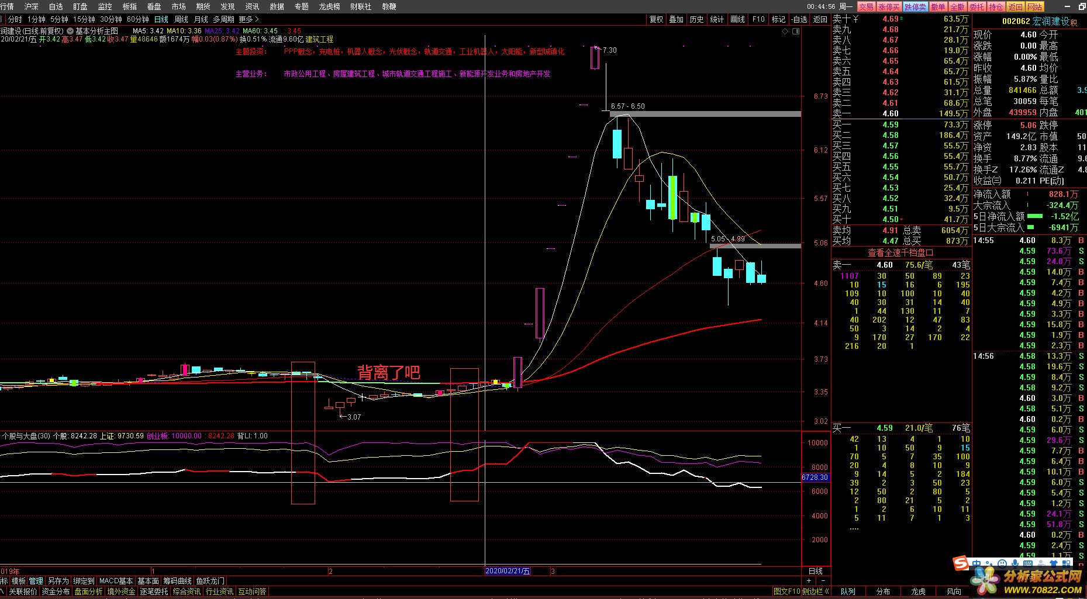Open the indicator dropdown circle before 基本分析主图
Image resolution: width=1087 pixels, height=599 pixels.
pos(70,31)
